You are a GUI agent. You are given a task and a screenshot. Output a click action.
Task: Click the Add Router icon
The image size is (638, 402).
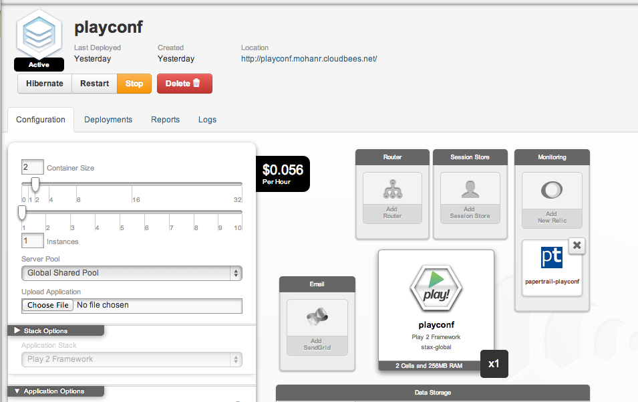point(392,191)
